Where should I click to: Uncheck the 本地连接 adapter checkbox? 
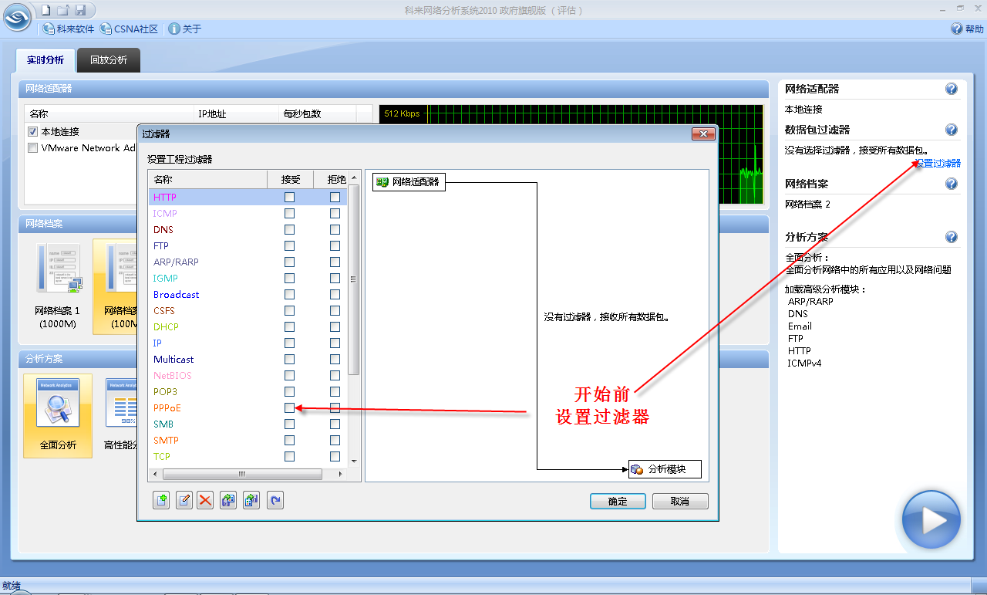point(32,130)
